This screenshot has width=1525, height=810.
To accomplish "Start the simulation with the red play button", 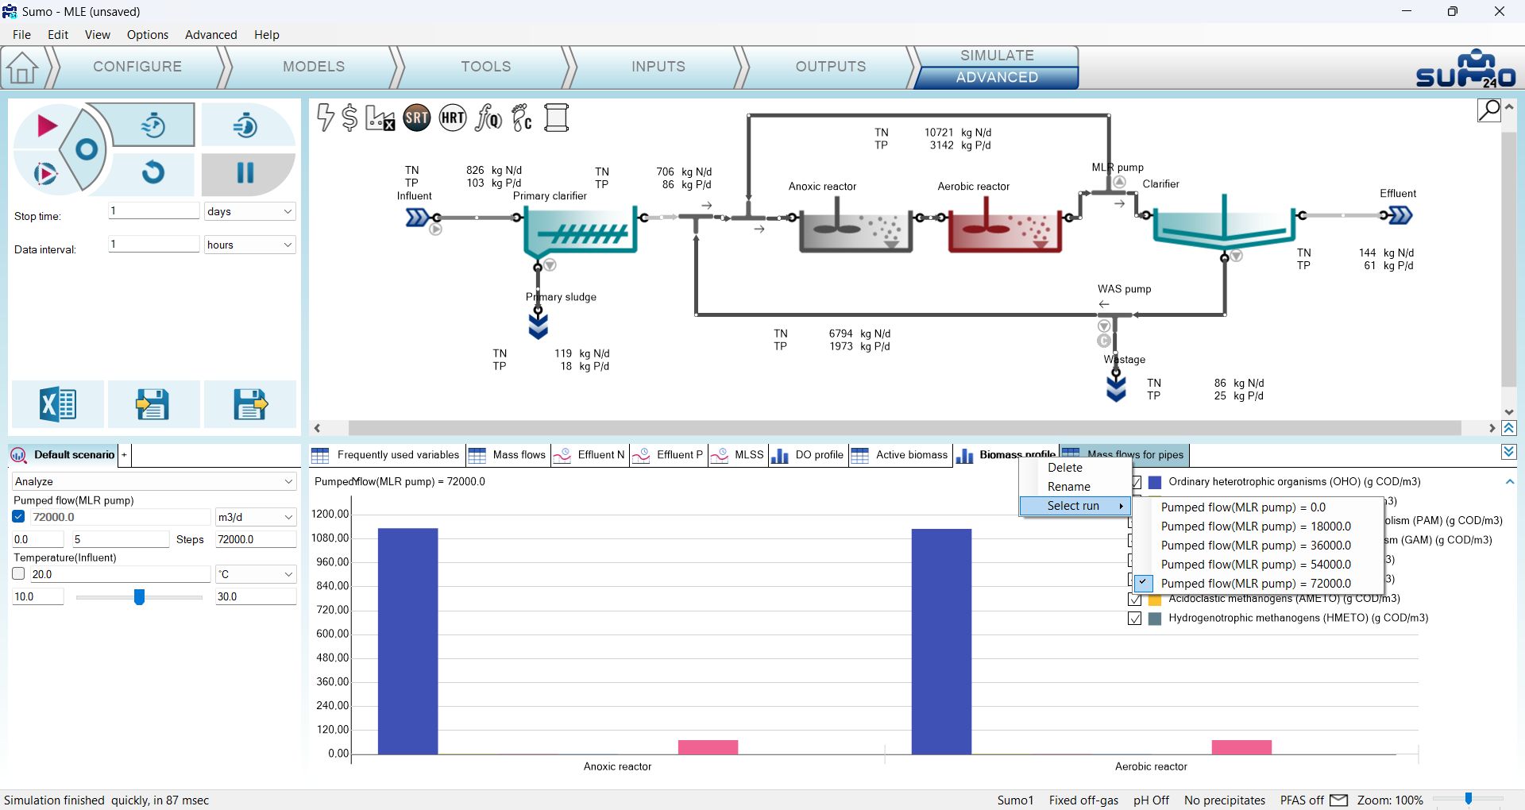I will (x=46, y=125).
